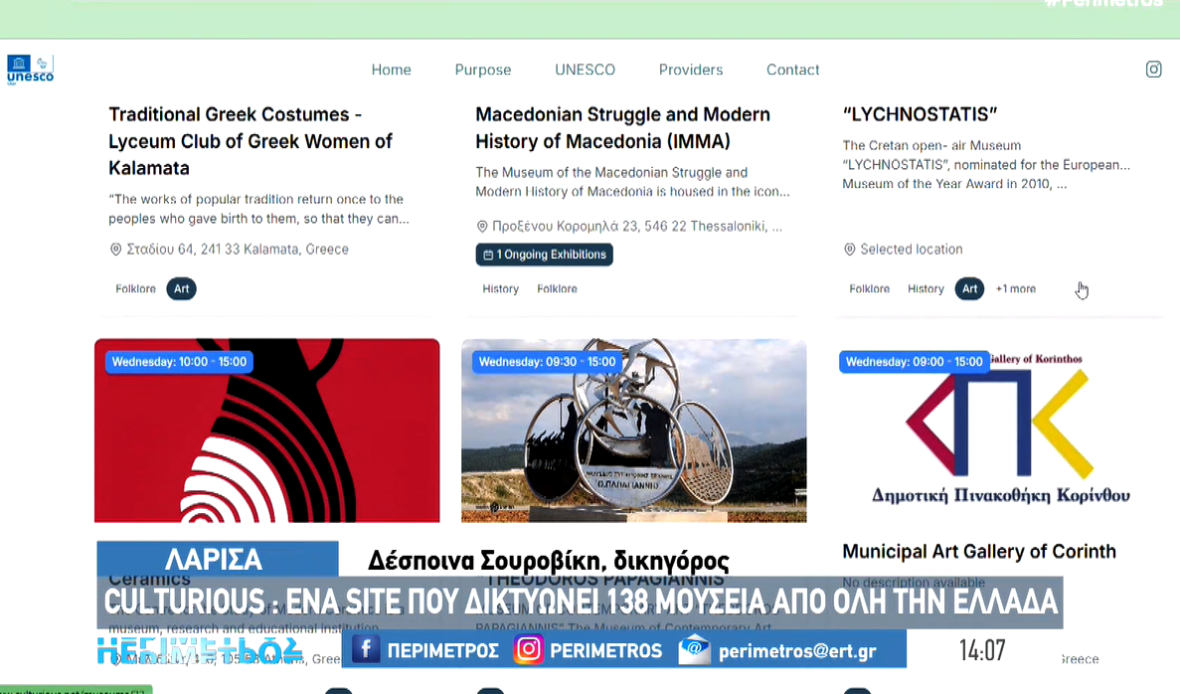Click the pin icon next to Selected location
Screen dimensions: 1180x694
click(849, 250)
